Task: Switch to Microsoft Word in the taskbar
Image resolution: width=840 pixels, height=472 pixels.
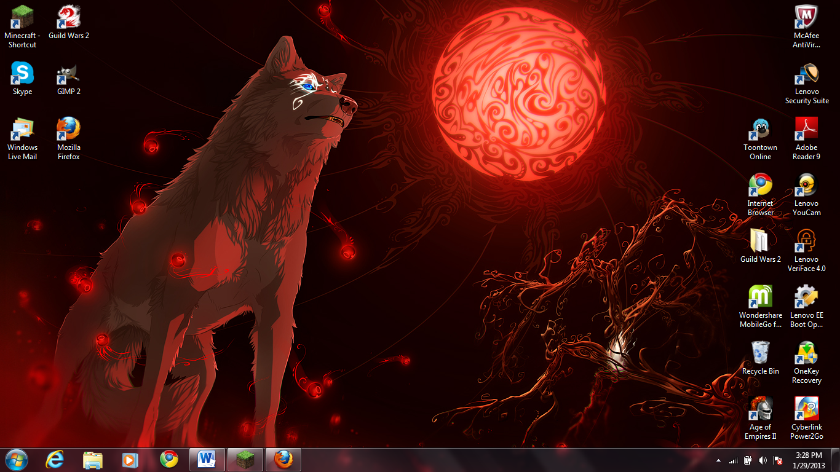Action: click(207, 459)
